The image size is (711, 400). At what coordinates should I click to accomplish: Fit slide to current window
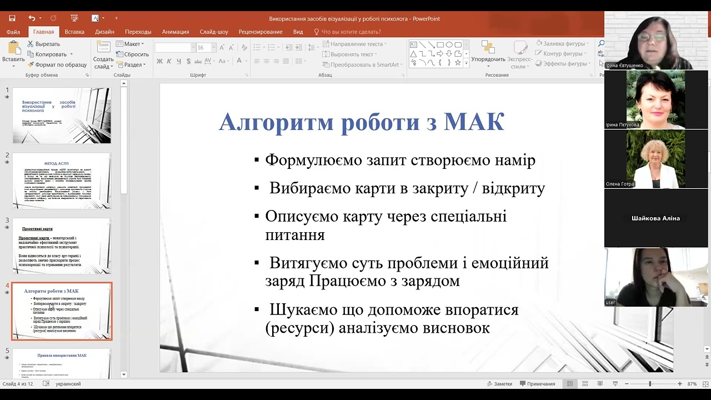click(706, 384)
